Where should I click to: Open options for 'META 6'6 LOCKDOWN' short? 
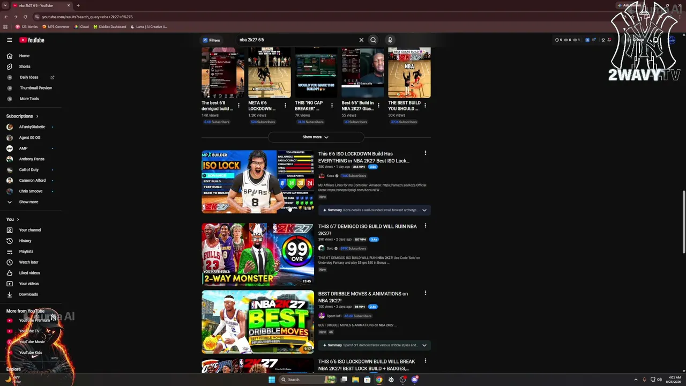(285, 106)
